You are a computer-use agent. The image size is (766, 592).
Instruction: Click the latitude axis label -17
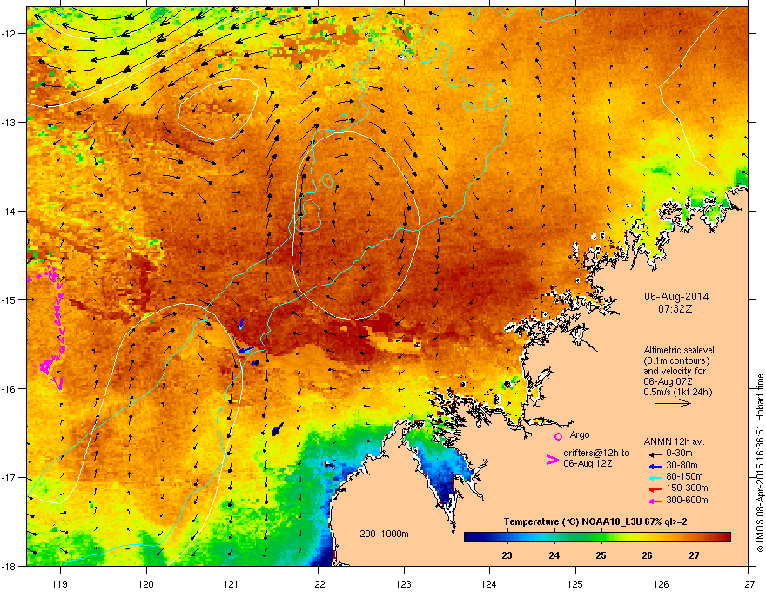10,478
